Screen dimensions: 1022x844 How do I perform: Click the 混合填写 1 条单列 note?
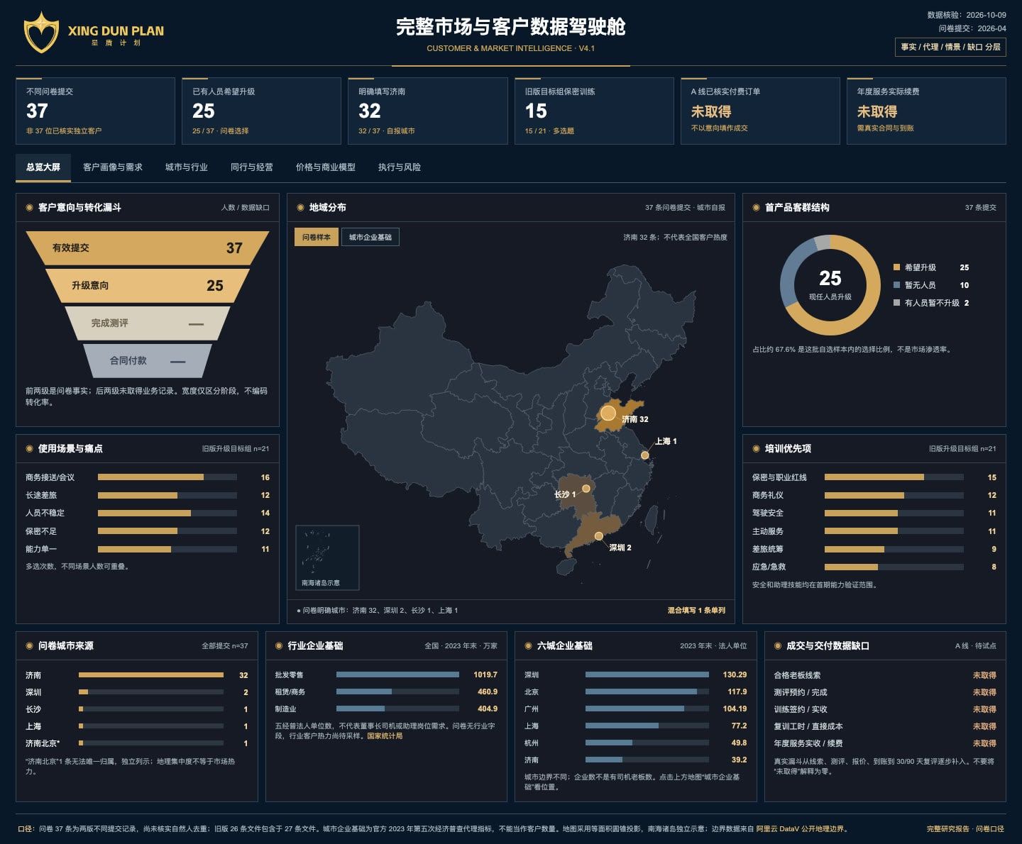[696, 611]
